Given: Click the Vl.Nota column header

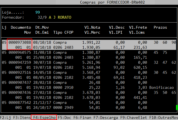Looking at the screenshot, I should [92, 28].
